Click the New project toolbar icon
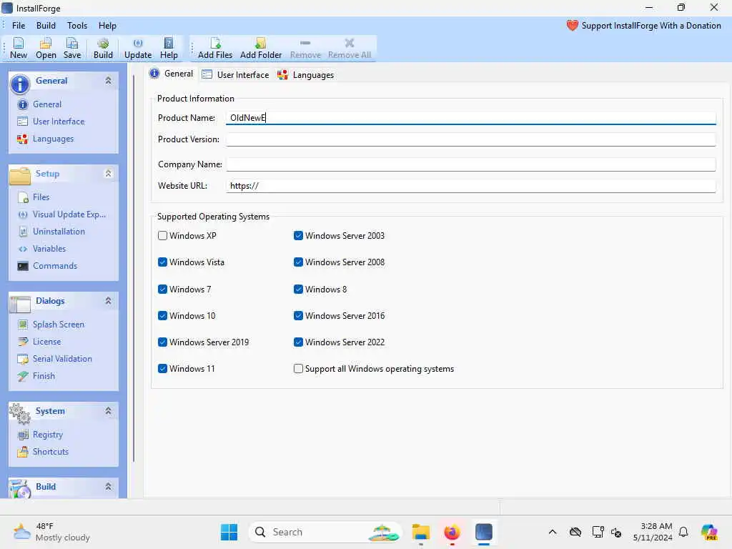732x549 pixels. click(18, 48)
